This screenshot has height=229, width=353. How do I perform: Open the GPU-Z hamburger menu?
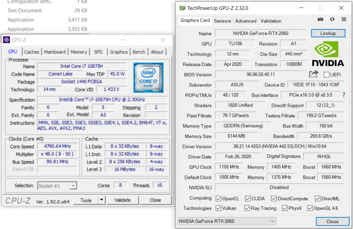[344, 19]
